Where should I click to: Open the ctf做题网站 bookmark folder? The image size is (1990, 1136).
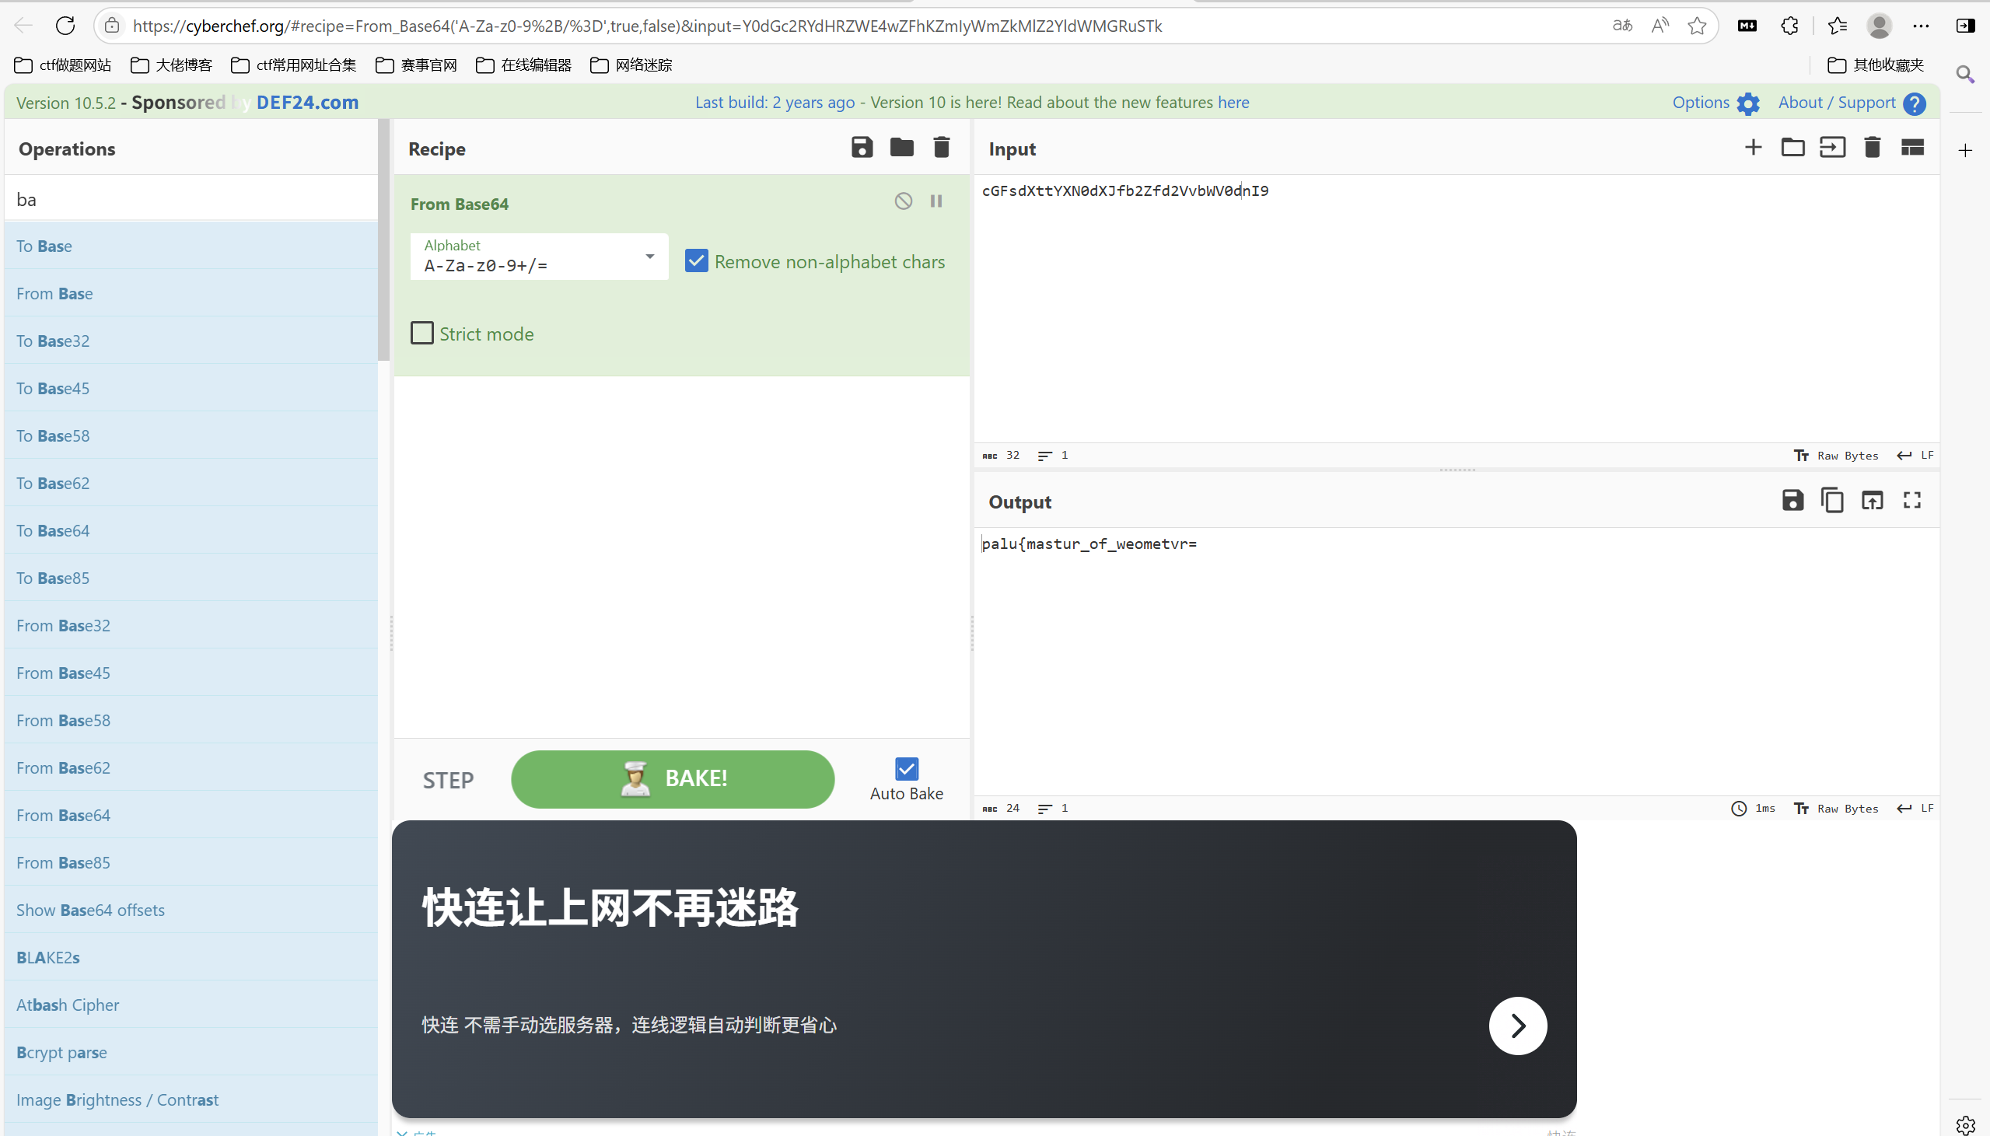[62, 65]
